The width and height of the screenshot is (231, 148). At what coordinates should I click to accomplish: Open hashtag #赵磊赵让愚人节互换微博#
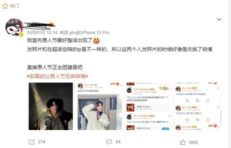tap(58, 76)
